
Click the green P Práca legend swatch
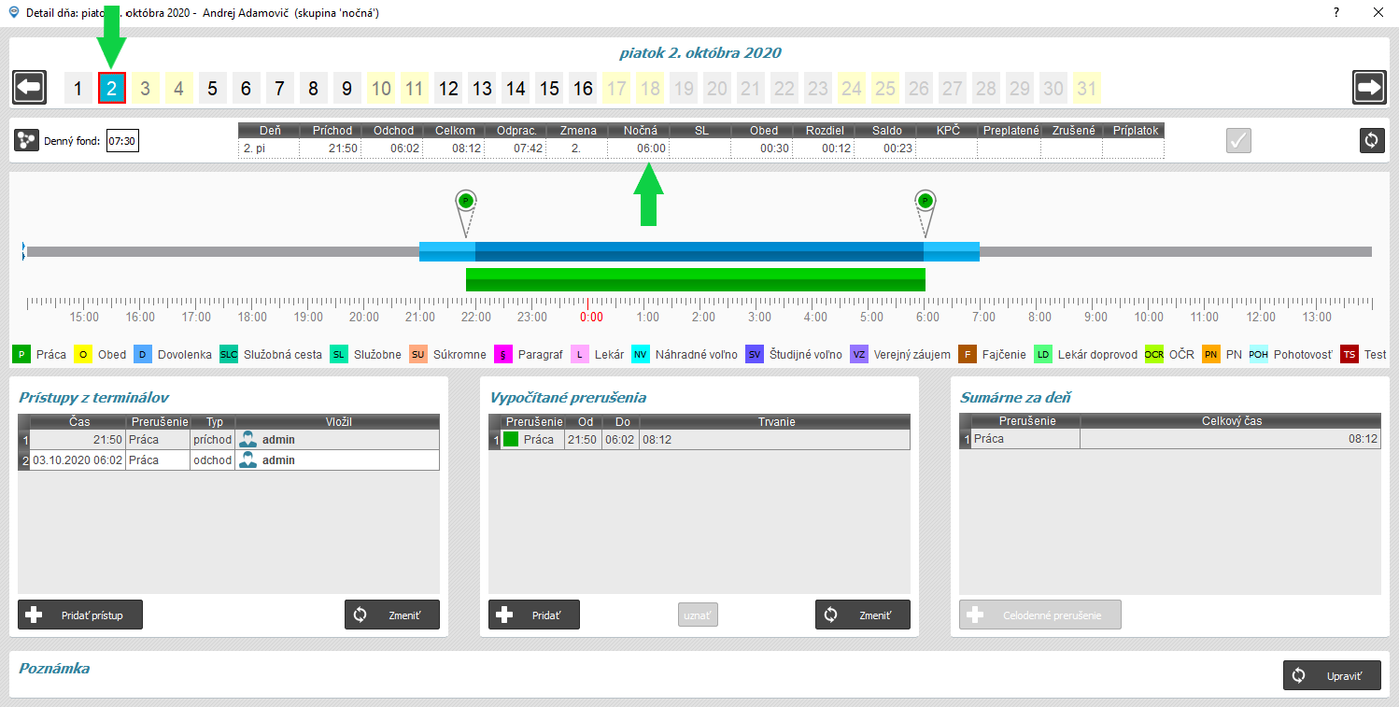point(21,355)
